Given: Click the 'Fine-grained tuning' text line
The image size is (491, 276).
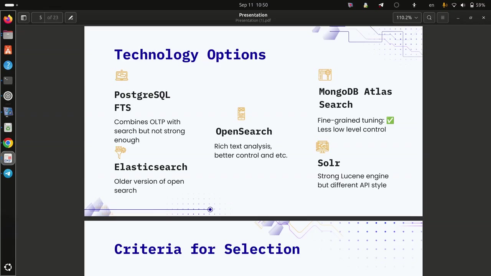Looking at the screenshot, I should point(356,120).
